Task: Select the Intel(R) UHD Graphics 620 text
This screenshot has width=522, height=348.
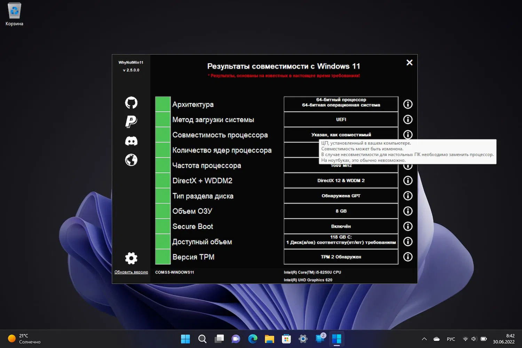Action: (308, 280)
